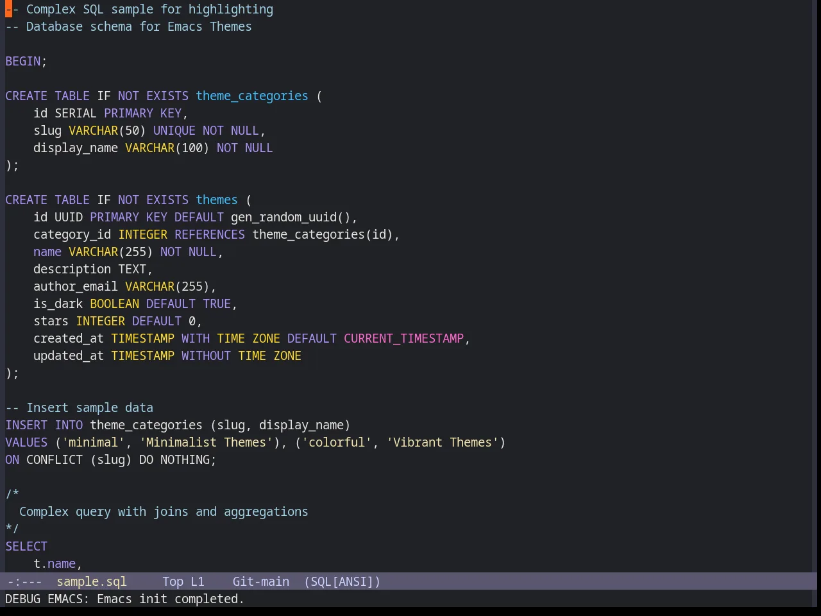This screenshot has width=821, height=616.
Task: Click the SELECT keyword
Action: click(26, 546)
